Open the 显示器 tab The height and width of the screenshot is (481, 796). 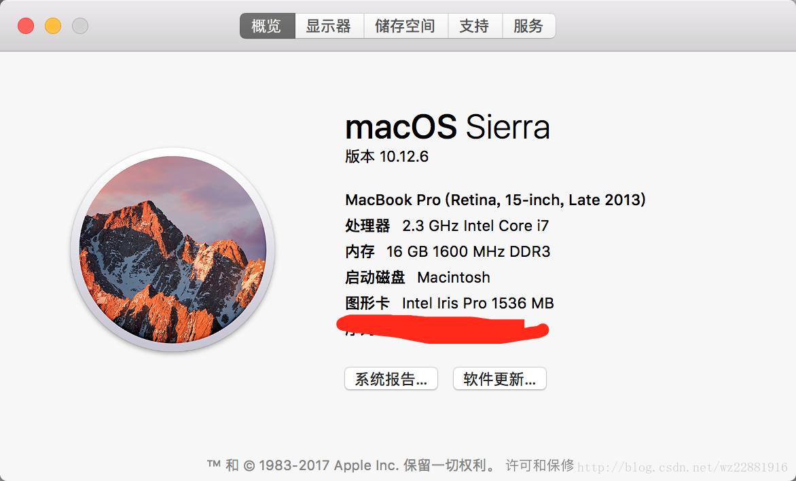pyautogui.click(x=328, y=26)
